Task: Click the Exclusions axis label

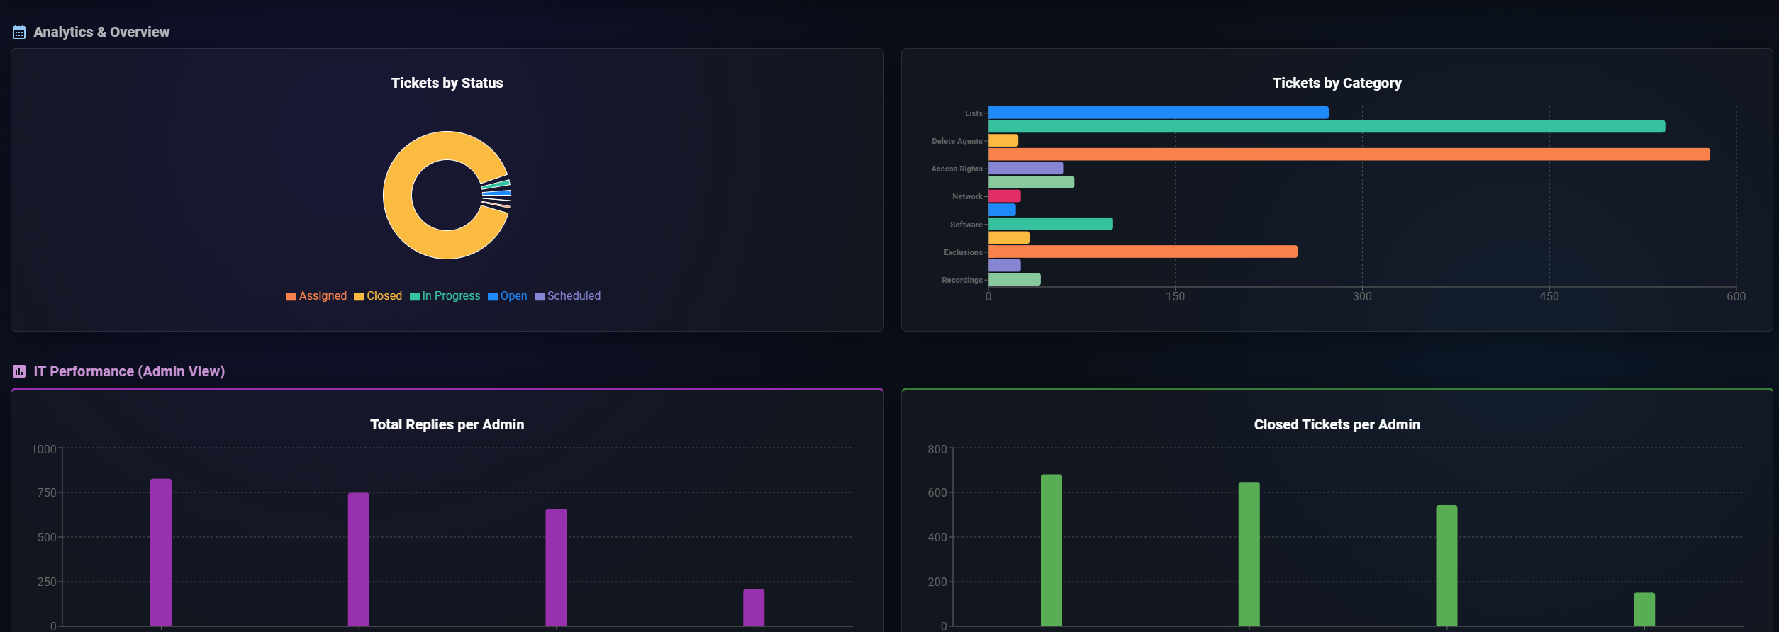Action: click(x=963, y=252)
